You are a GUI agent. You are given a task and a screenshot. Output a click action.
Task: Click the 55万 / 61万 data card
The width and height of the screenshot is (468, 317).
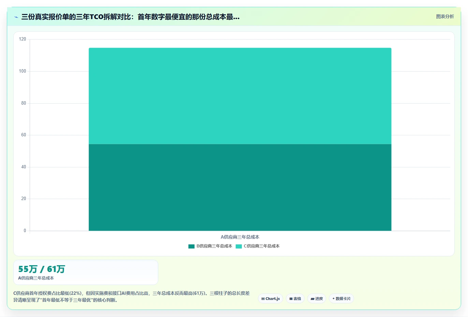86,272
